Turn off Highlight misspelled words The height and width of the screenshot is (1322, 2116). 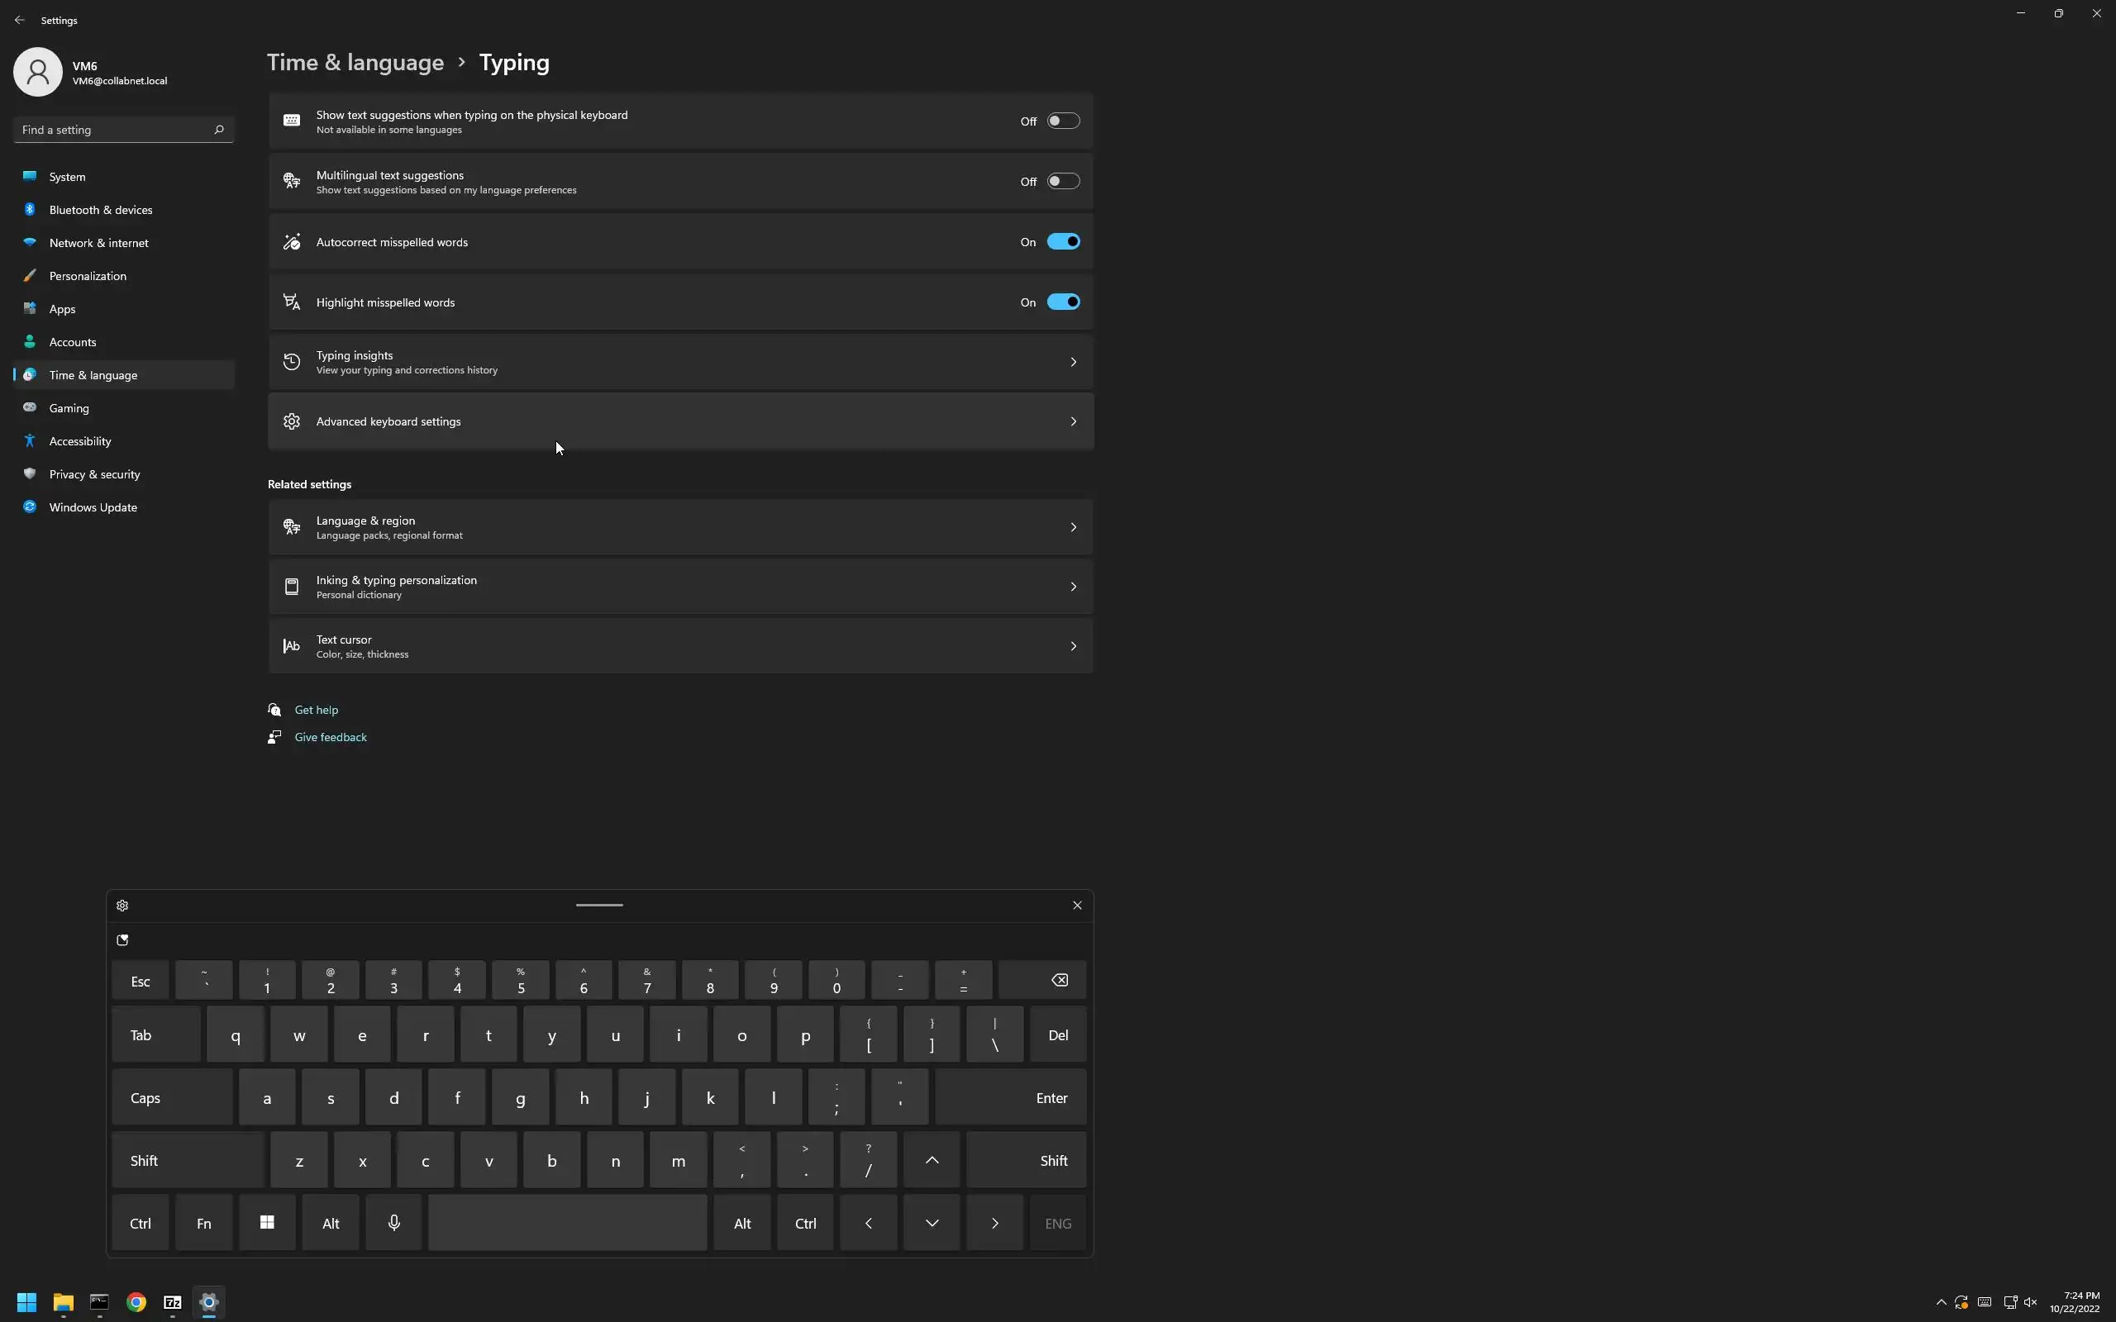pyautogui.click(x=1063, y=302)
